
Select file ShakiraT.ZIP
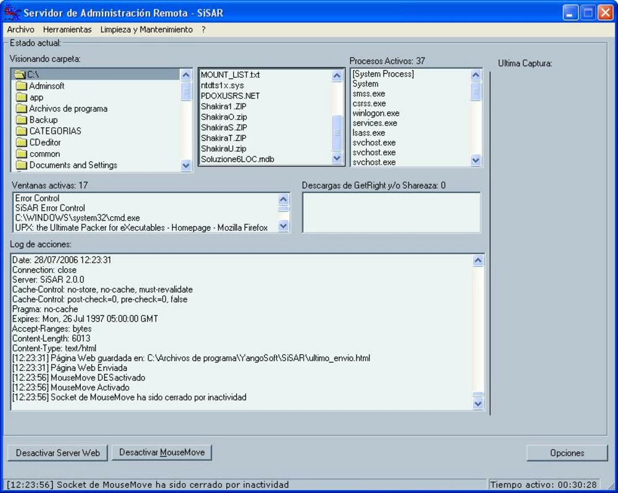pyautogui.click(x=223, y=138)
